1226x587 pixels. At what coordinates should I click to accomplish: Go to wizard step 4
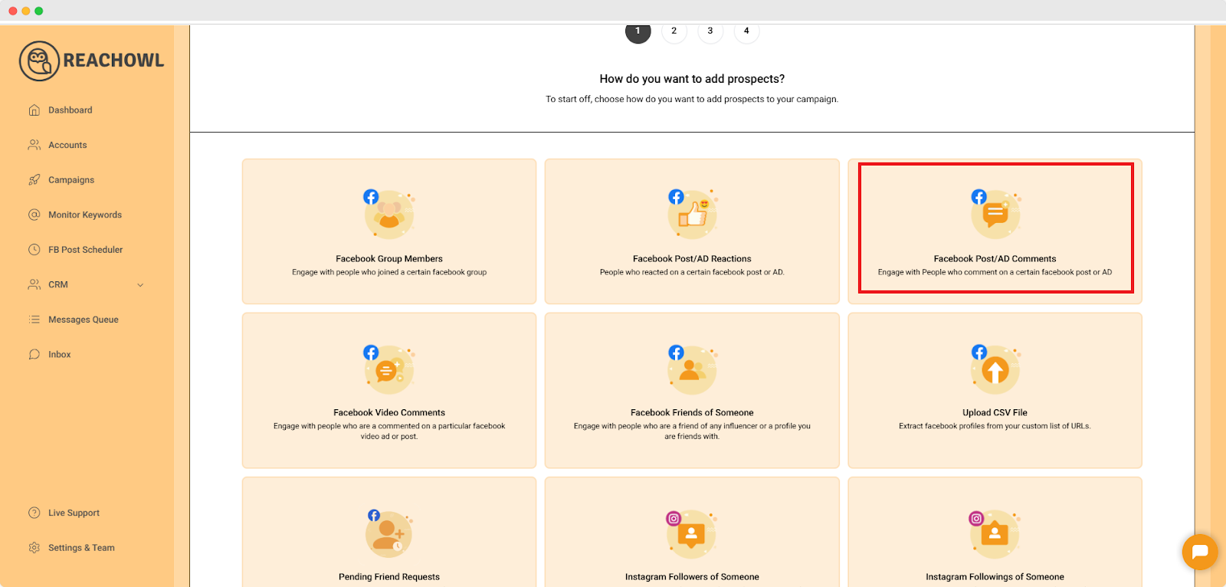click(746, 31)
